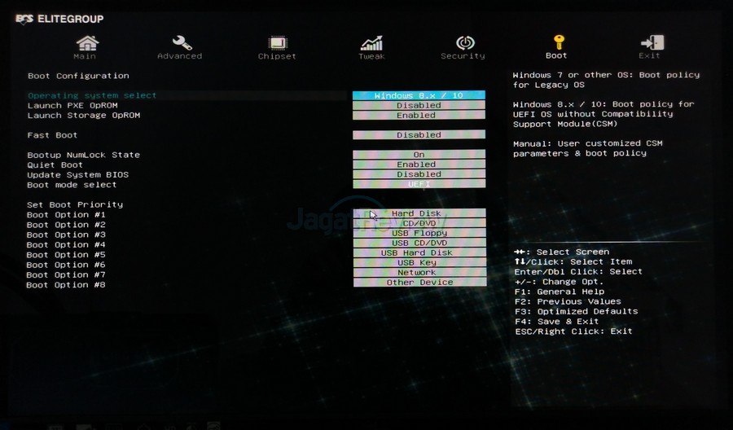733x430 pixels.
Task: Toggle Quiet Boot Enabled value
Action: click(419, 165)
